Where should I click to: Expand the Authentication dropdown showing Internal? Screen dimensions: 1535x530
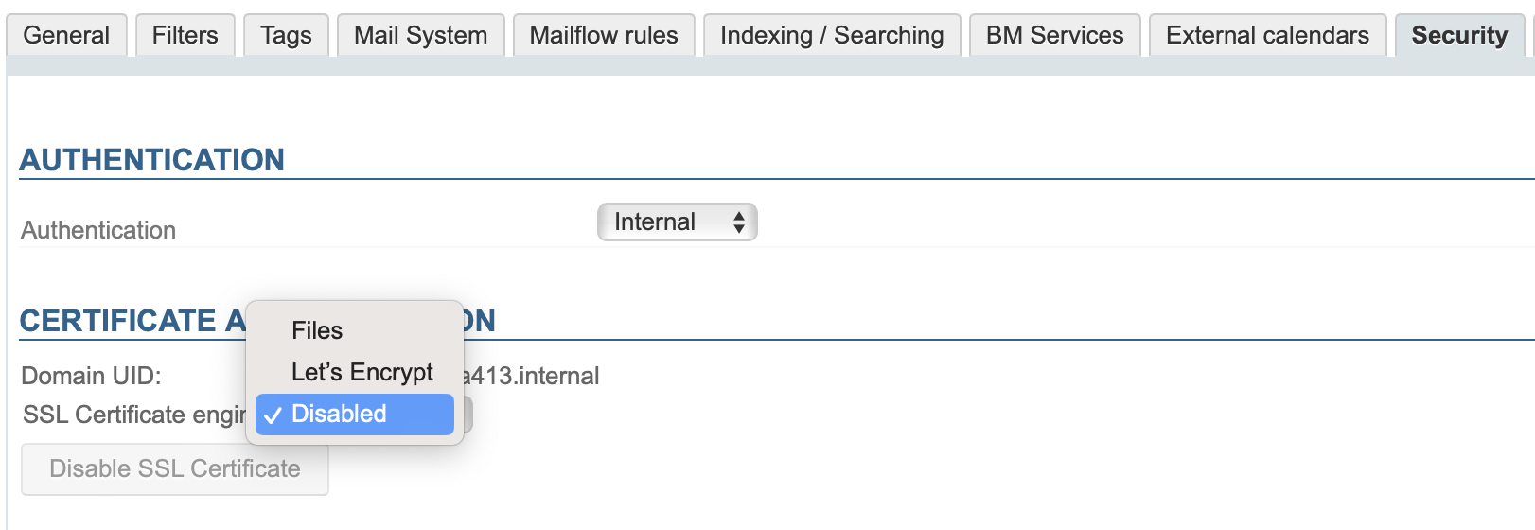coord(677,222)
